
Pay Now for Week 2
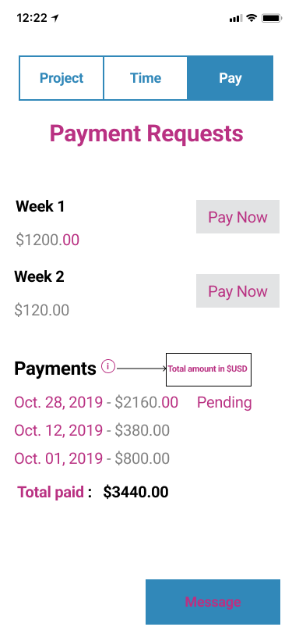[x=238, y=290]
